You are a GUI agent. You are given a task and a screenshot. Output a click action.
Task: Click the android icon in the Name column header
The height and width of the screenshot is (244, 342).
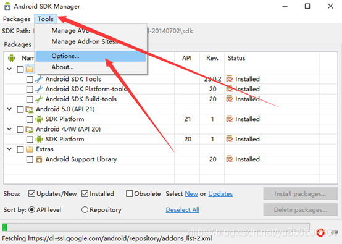coord(12,58)
